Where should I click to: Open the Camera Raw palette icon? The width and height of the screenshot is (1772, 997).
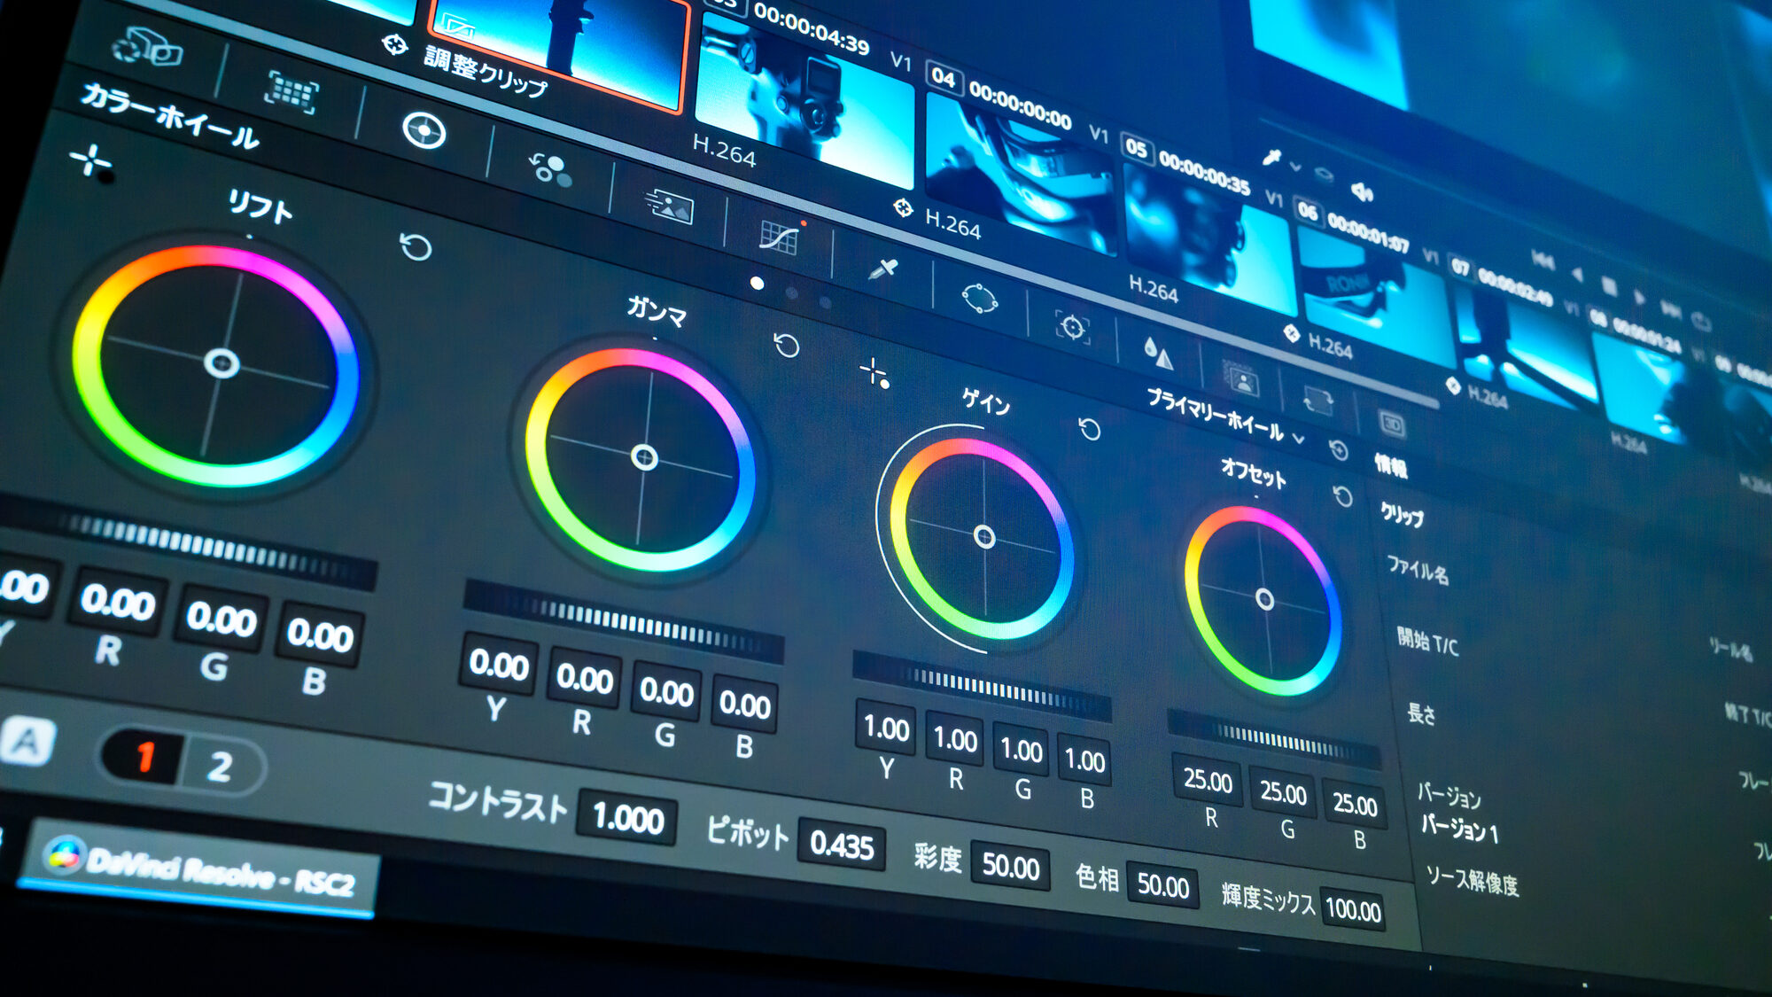(147, 47)
